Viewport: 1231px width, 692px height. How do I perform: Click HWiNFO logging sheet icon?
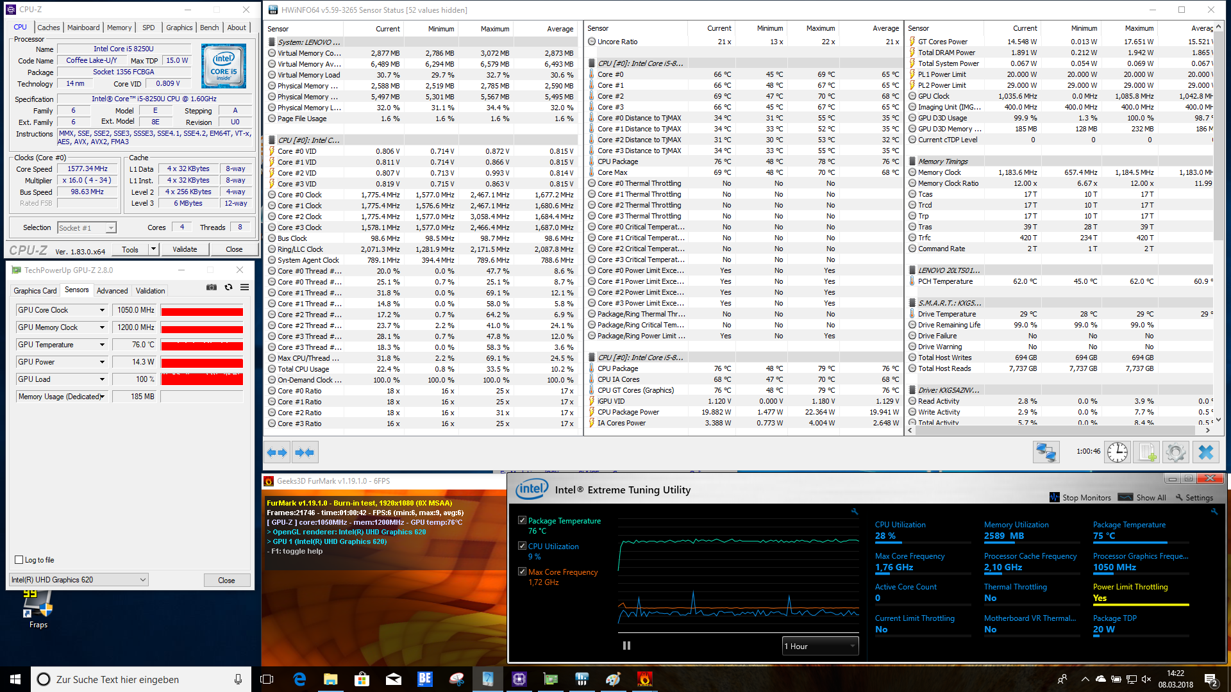pos(1147,452)
